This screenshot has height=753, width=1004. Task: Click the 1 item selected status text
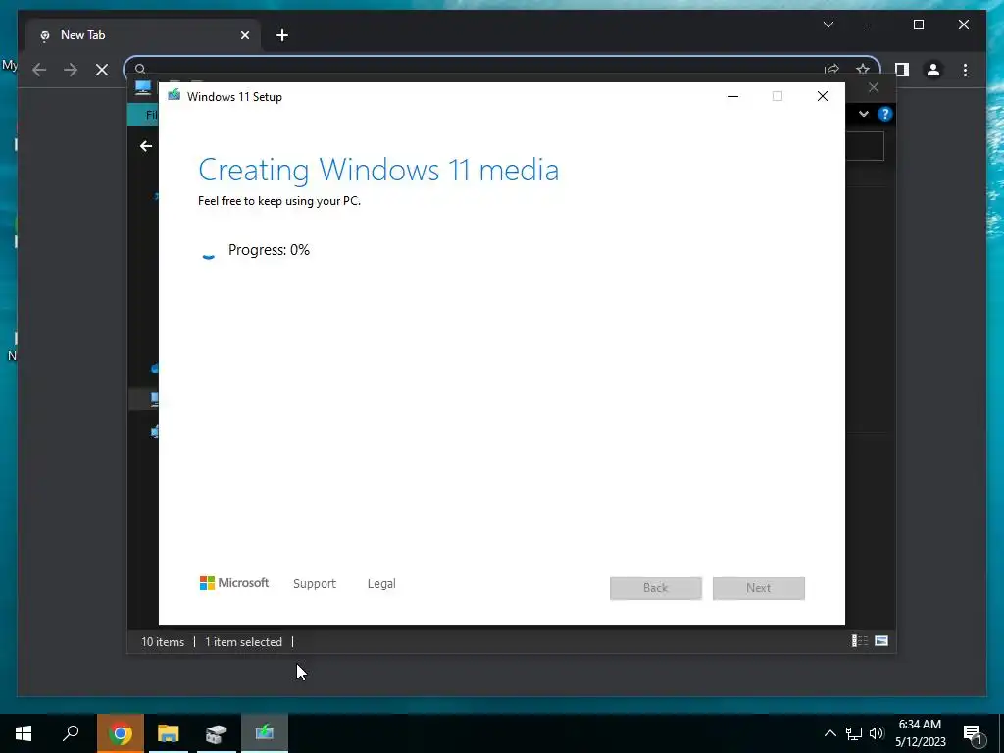(243, 641)
